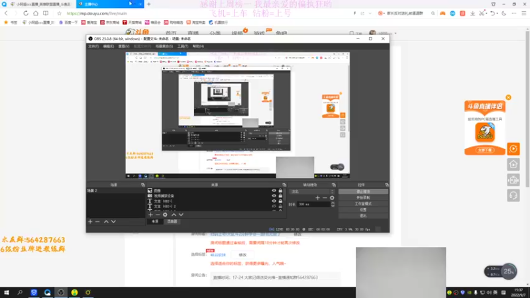Viewport: 530px width, 298px height.
Task: Remove the selected scene with the minus icon in OBS
Action: [x=97, y=222]
